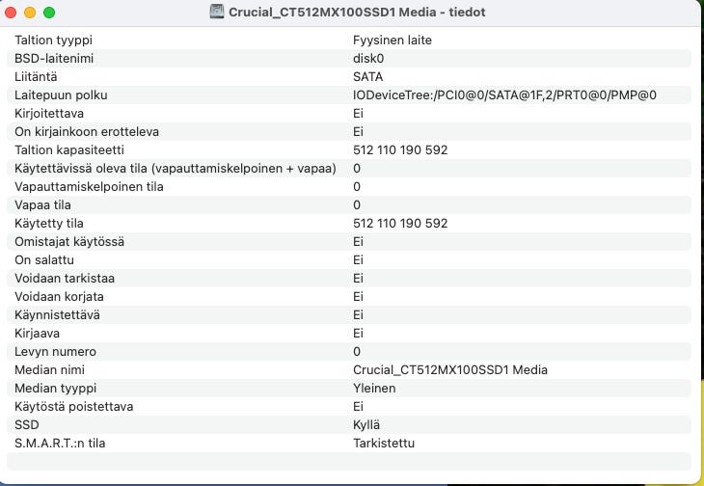Select the Taltion tyyppi row
Screen dimensions: 704x486
(x=60, y=40)
